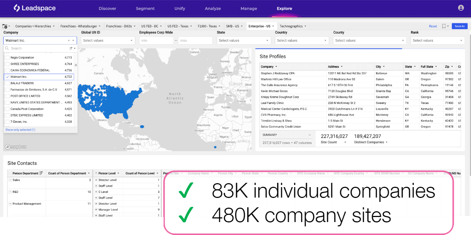Open the Rank filter dropdown

point(438,41)
